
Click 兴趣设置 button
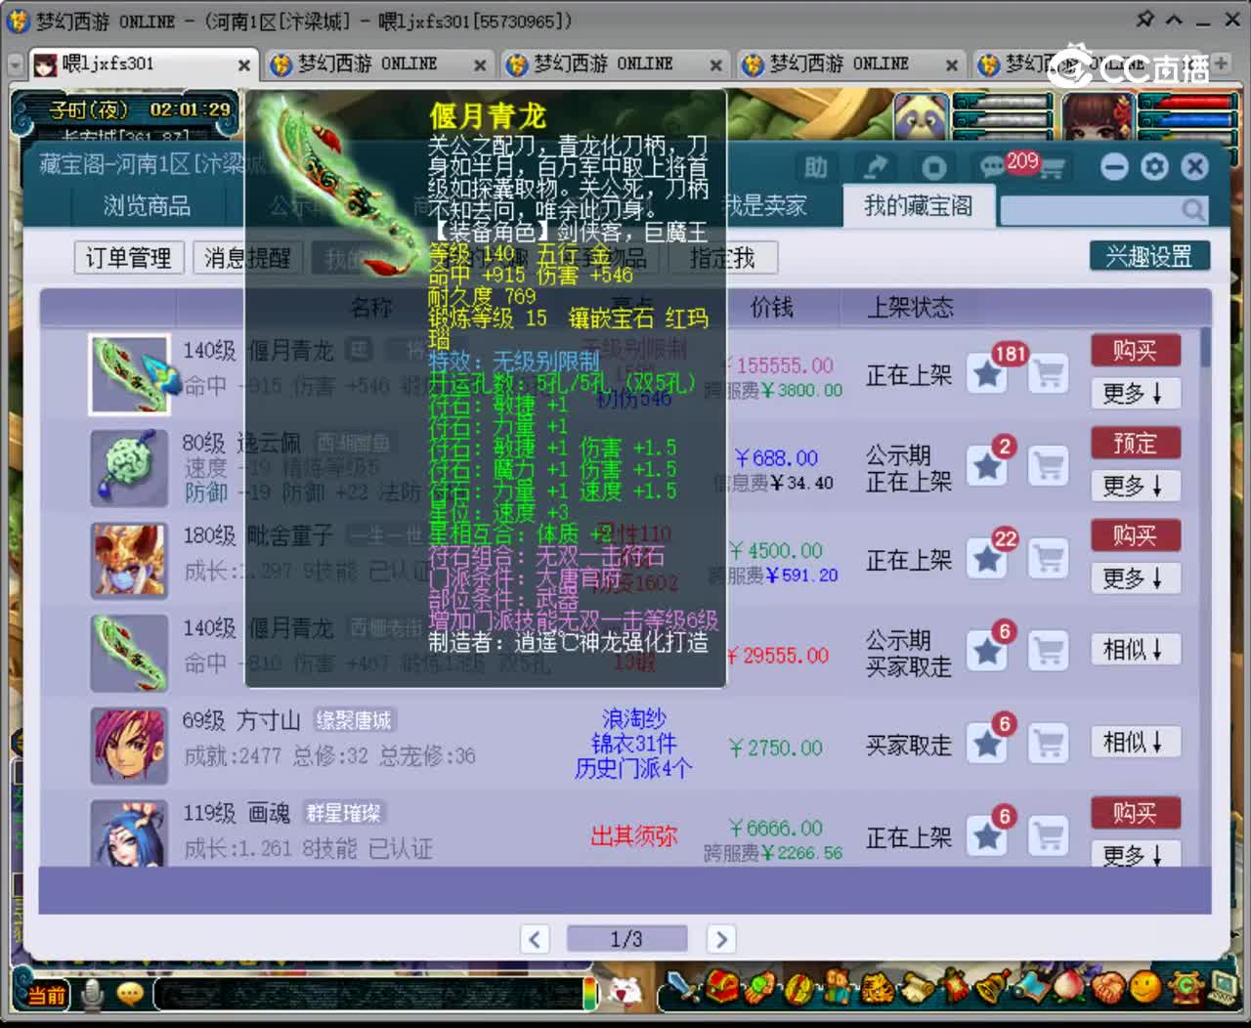pyautogui.click(x=1149, y=256)
